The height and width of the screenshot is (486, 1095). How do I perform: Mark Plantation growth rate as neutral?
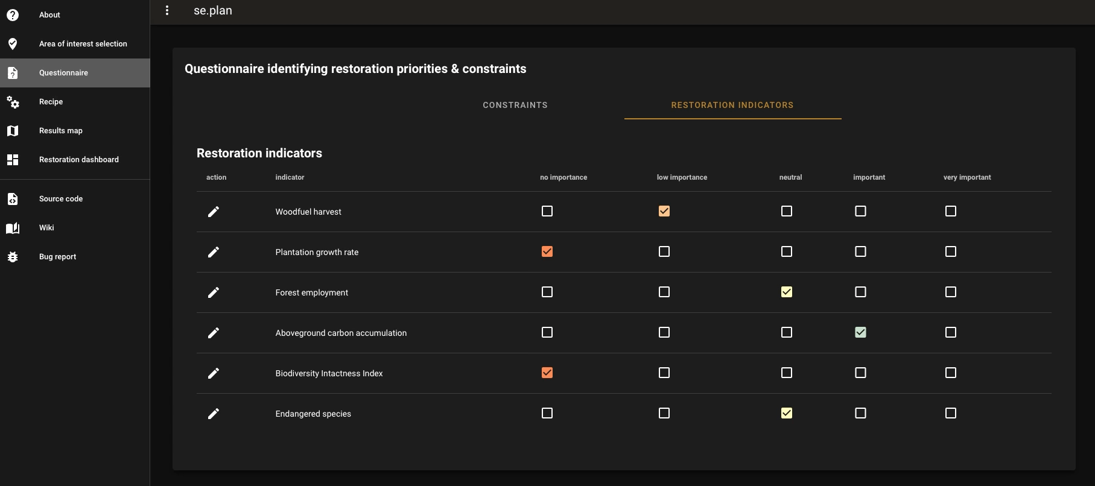(786, 251)
